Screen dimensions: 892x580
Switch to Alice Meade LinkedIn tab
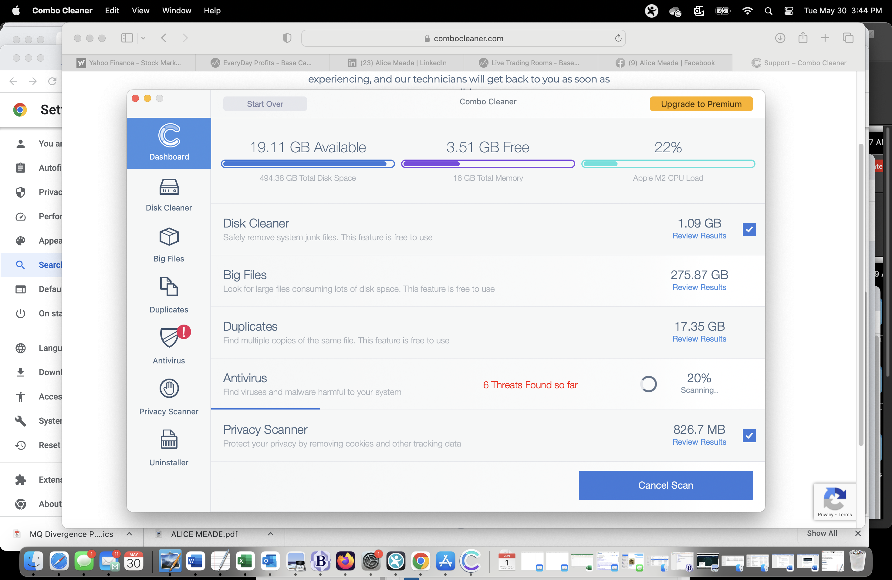[397, 62]
